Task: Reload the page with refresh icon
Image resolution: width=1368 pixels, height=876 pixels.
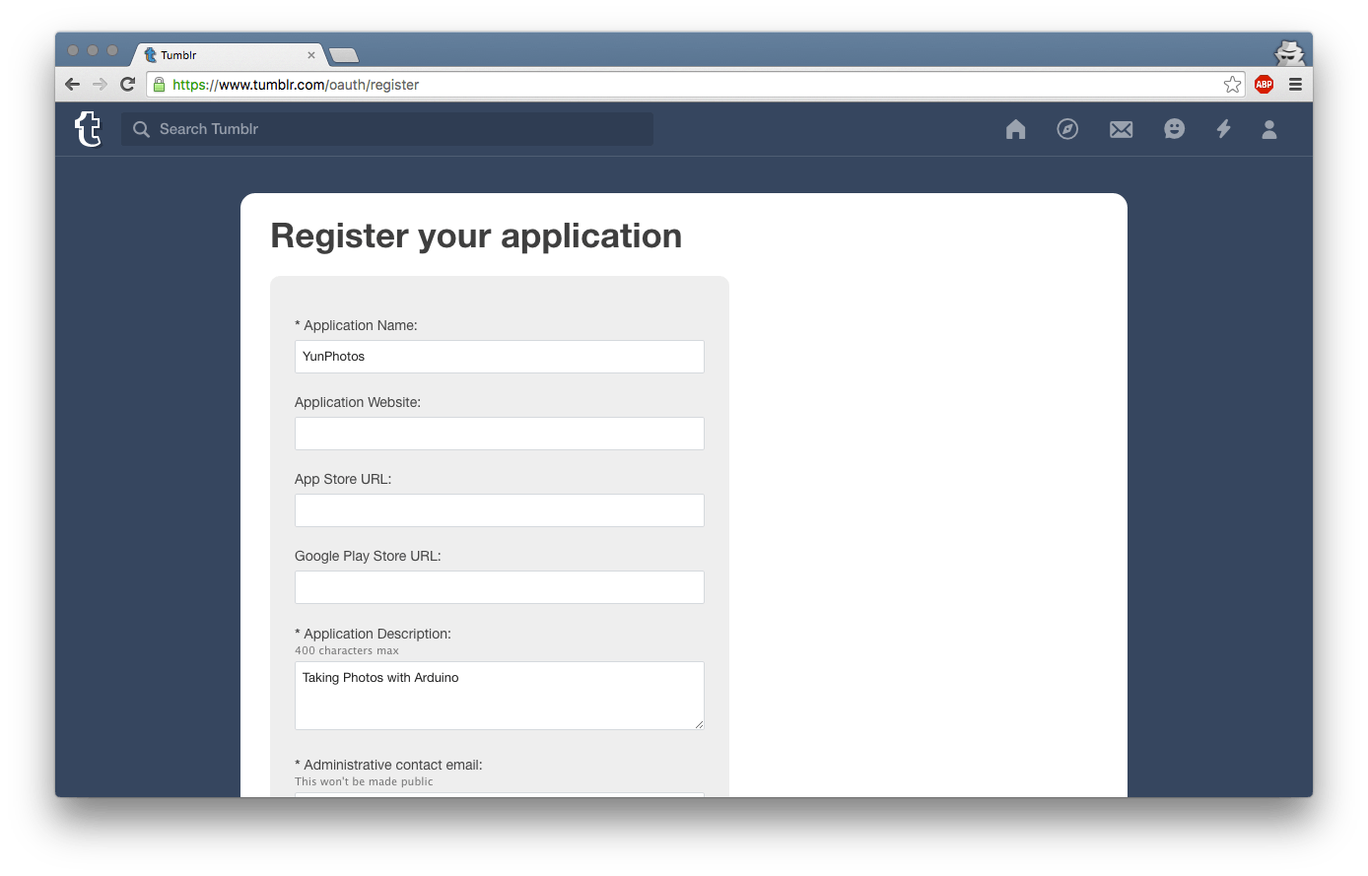Action: point(127,84)
